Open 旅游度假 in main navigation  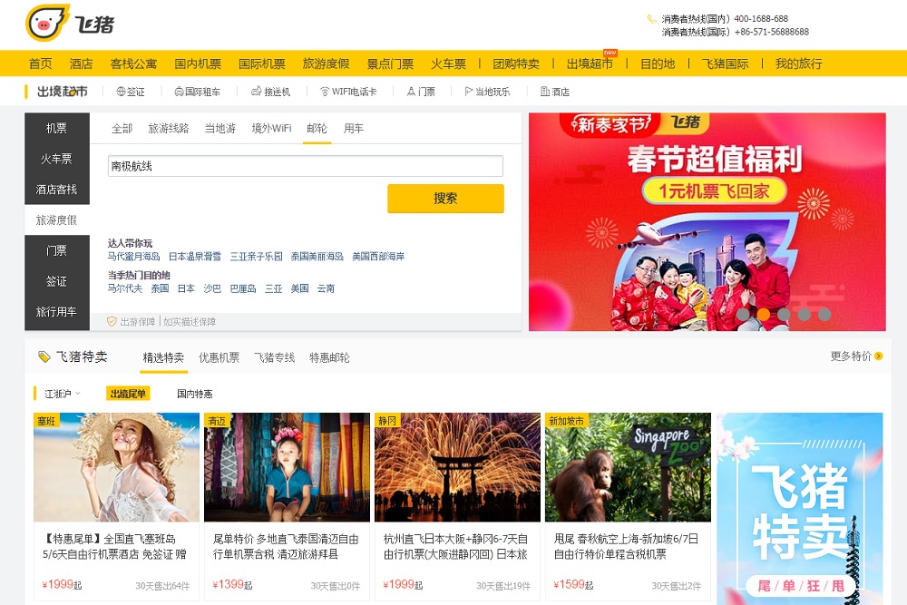(327, 63)
